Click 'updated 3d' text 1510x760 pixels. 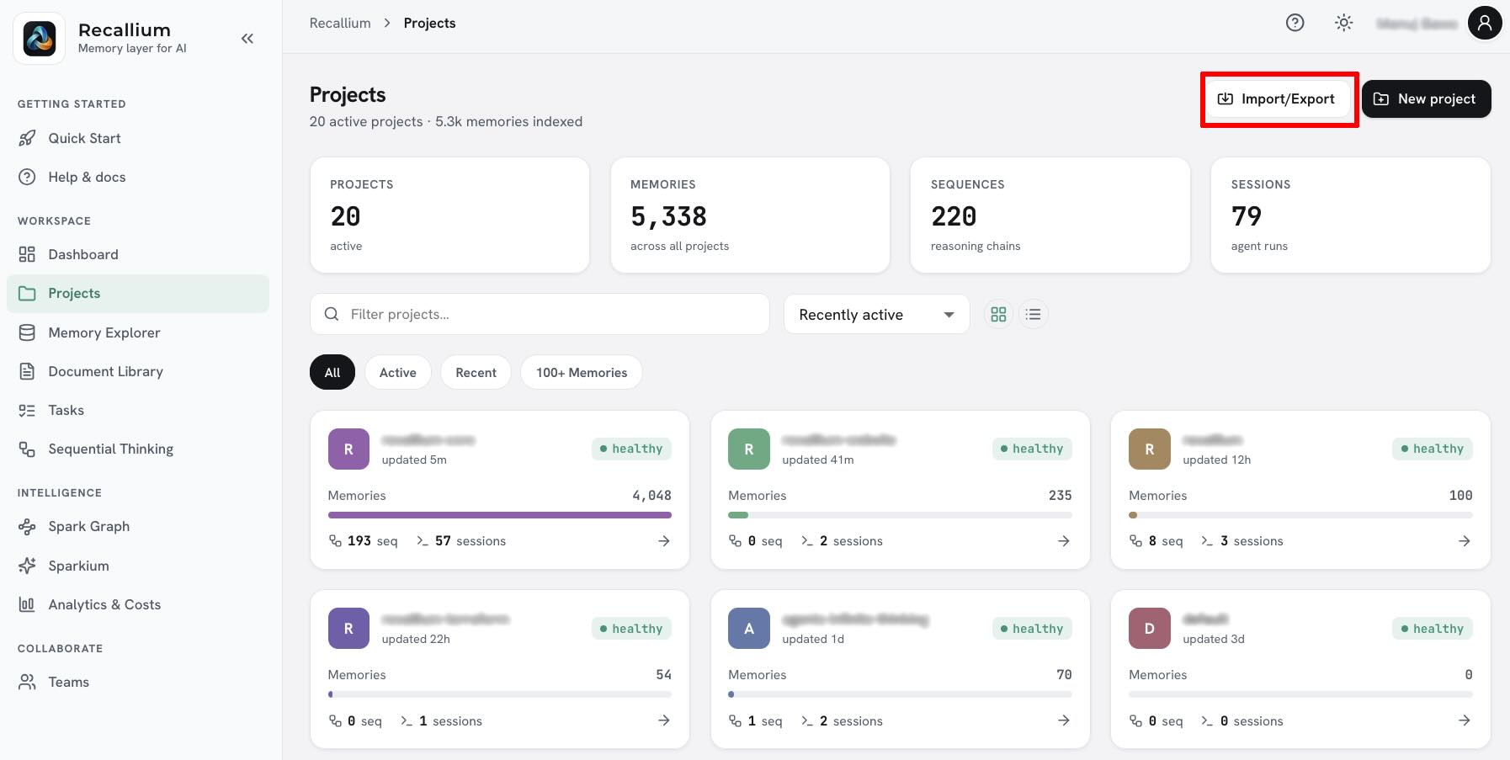pos(1214,639)
